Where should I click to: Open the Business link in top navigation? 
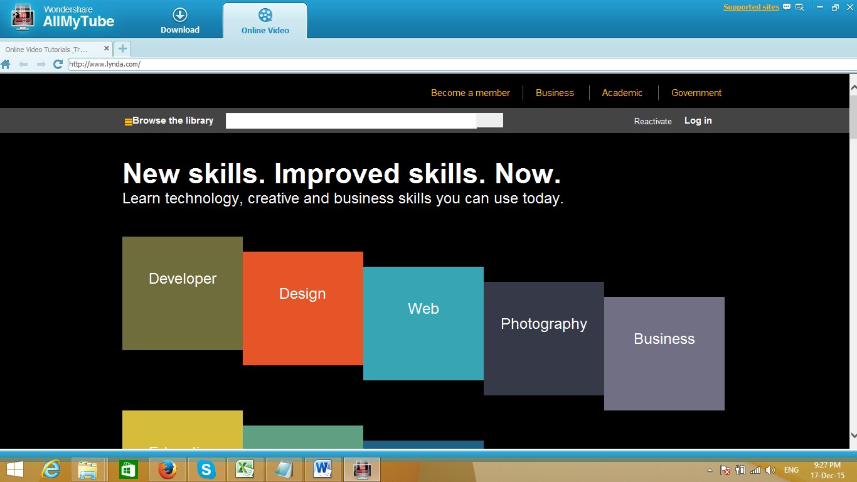coord(555,93)
